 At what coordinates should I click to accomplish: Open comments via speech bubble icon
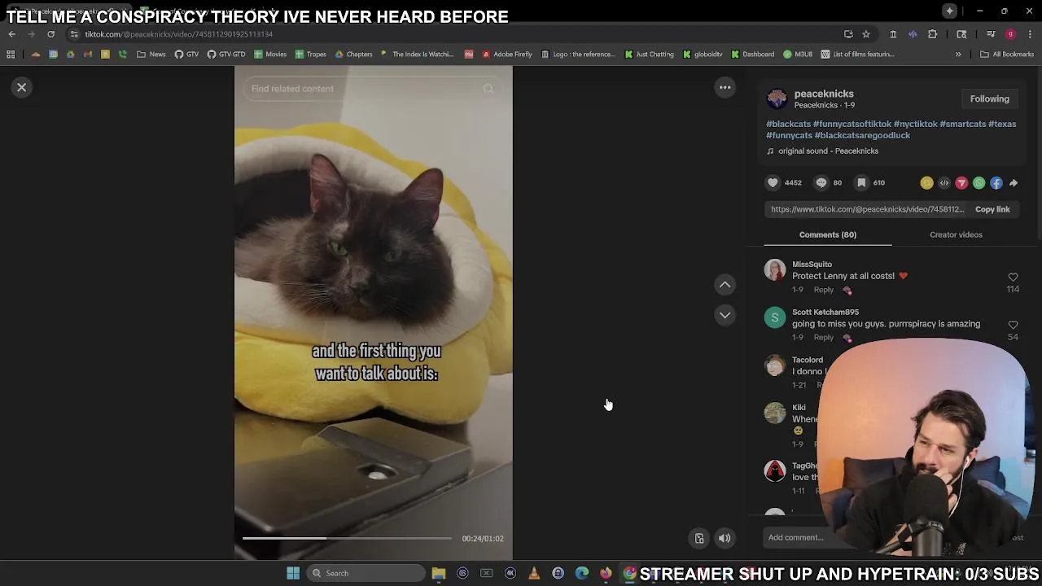(x=821, y=183)
